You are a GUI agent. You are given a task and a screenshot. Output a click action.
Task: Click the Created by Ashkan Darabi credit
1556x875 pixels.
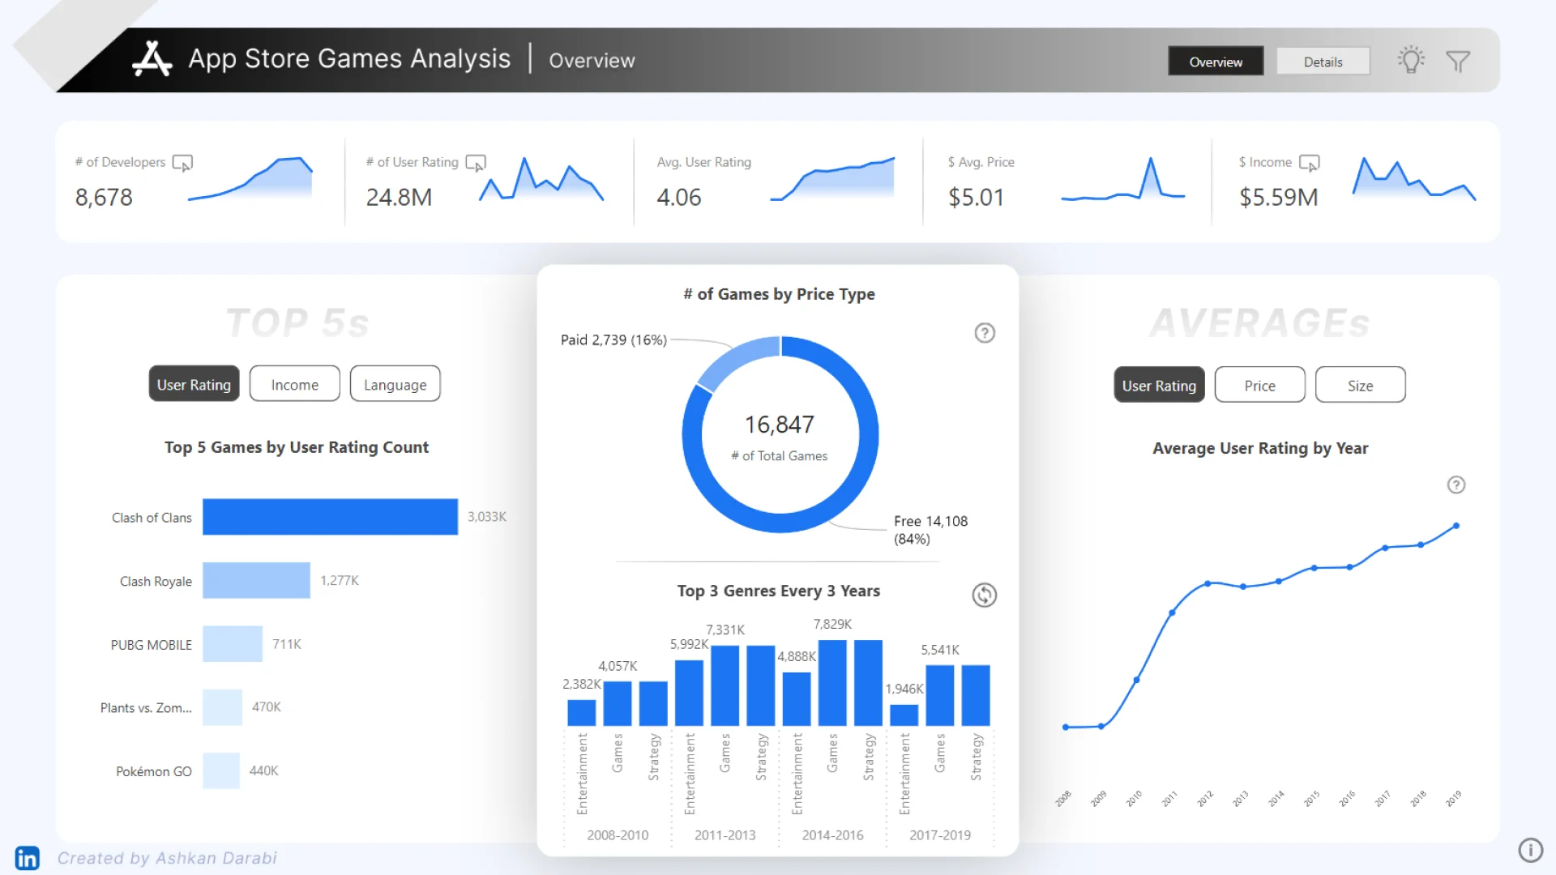click(167, 858)
